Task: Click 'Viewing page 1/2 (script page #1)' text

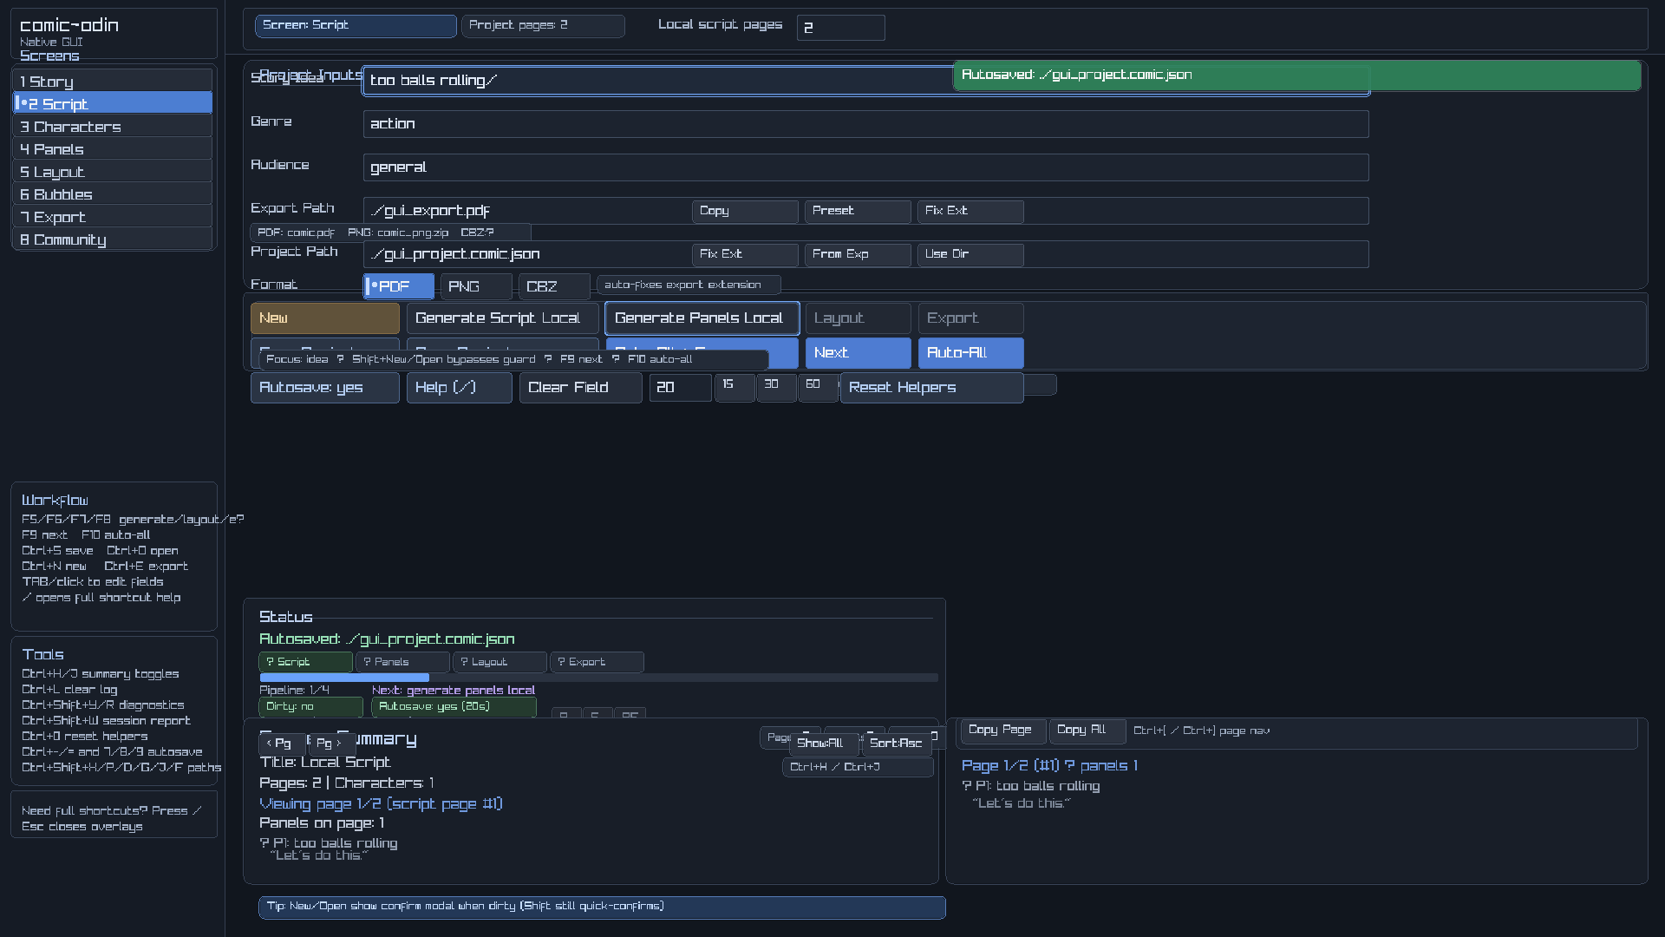Action: click(x=381, y=804)
